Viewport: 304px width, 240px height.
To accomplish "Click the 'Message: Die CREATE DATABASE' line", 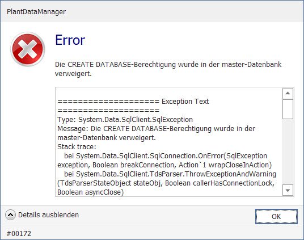I will coord(157,129).
